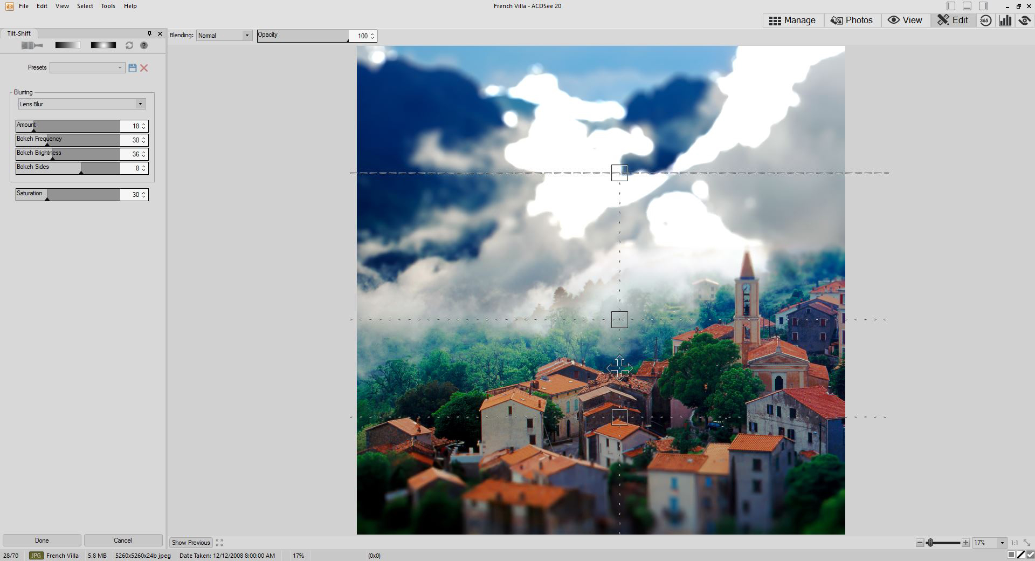
Task: Open the File menu
Action: (x=24, y=6)
